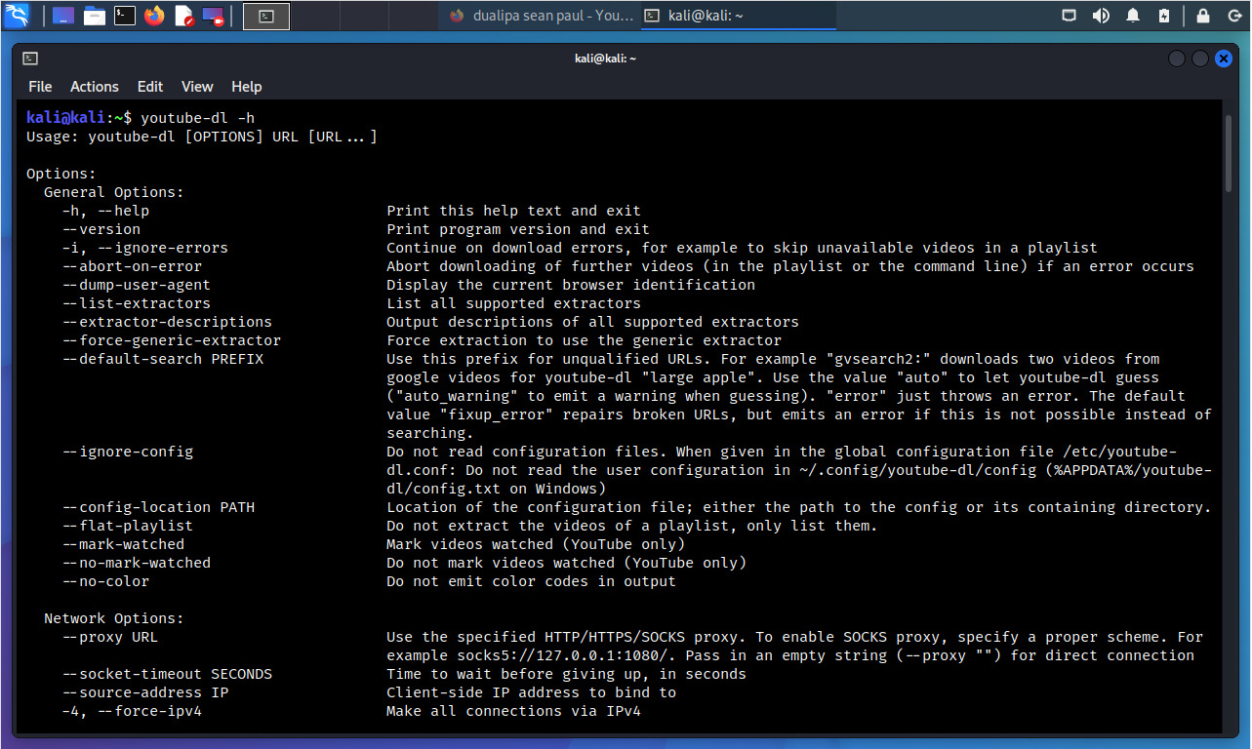Launch terminal emulator from panel launcher

124,16
